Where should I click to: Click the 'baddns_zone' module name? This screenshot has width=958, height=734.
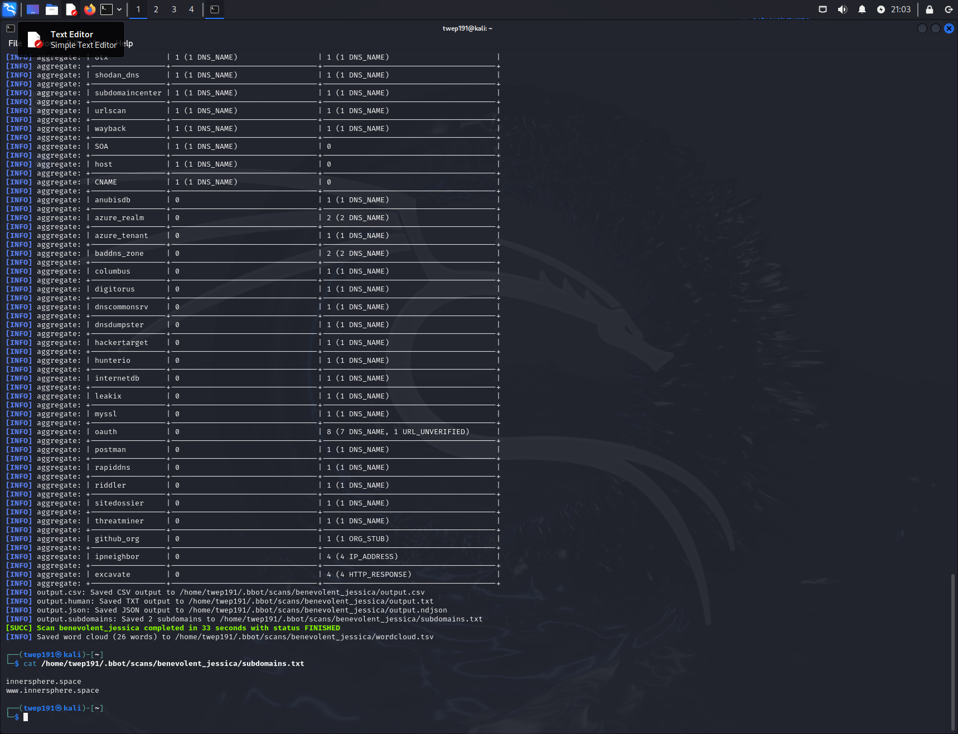119,254
